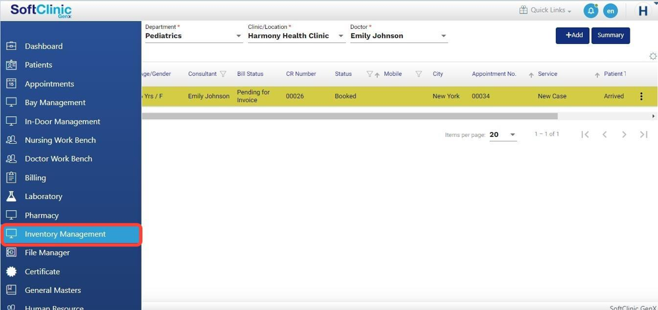The width and height of the screenshot is (658, 310).
Task: Open Inventory Management in the sidebar
Action: tap(65, 234)
